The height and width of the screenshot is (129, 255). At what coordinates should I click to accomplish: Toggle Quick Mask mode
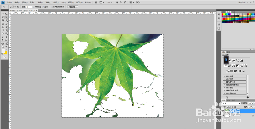click(x=5, y=57)
